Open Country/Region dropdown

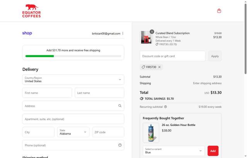point(73,80)
